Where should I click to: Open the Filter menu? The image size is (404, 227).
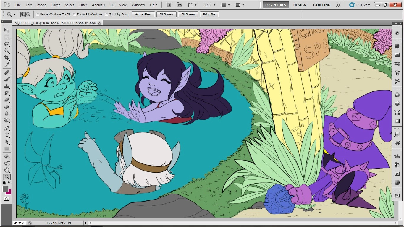83,5
